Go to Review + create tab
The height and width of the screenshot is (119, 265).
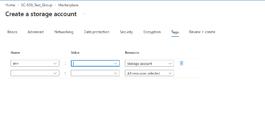202,32
